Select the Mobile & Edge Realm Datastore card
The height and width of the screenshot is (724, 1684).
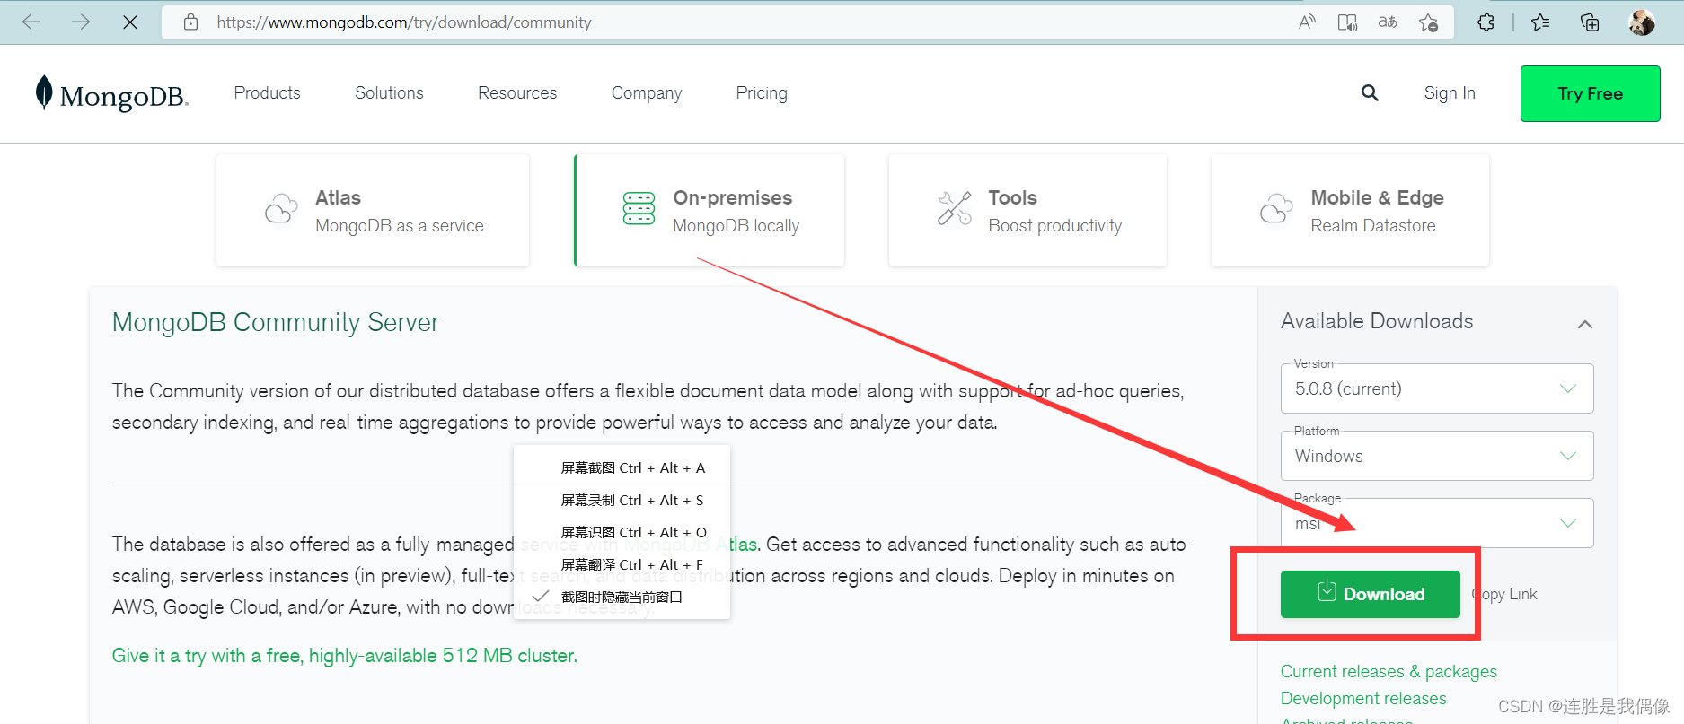[1350, 210]
